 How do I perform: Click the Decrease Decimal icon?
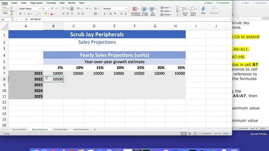point(126,14)
